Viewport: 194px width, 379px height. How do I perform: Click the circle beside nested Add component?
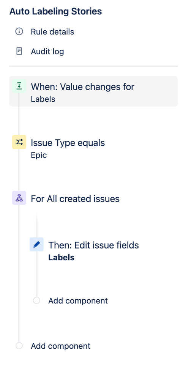coord(36,300)
